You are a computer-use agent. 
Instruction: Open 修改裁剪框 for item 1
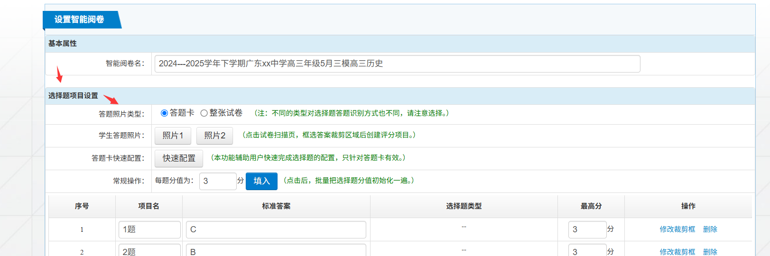point(677,229)
